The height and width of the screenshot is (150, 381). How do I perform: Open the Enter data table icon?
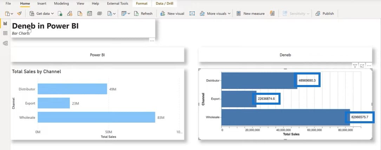[90, 14]
